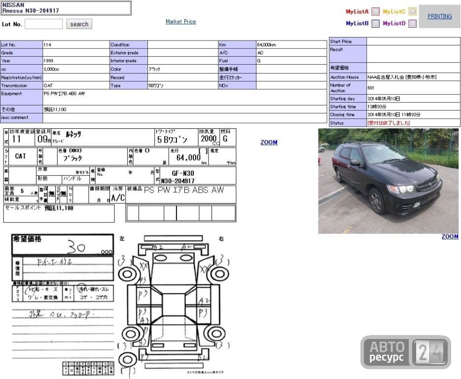The width and height of the screenshot is (461, 379).
Task: Select lot number value '114'
Action: [x=47, y=45]
